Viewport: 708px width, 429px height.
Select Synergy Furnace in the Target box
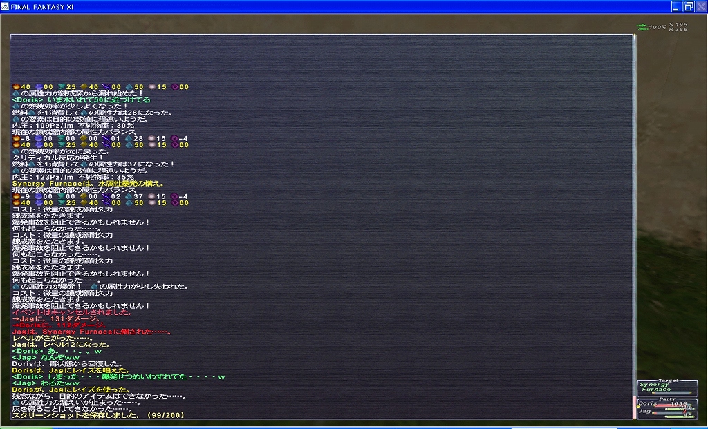coord(655,387)
